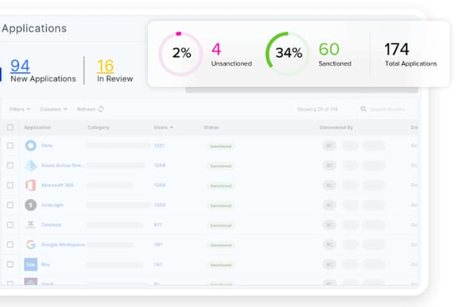
Task: Open the OneLogin application link
Action: pyautogui.click(x=52, y=205)
